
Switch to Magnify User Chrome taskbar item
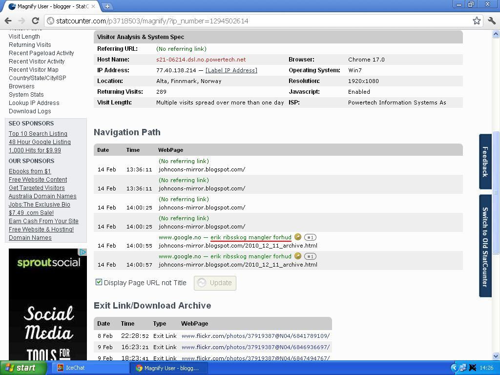tap(169, 368)
